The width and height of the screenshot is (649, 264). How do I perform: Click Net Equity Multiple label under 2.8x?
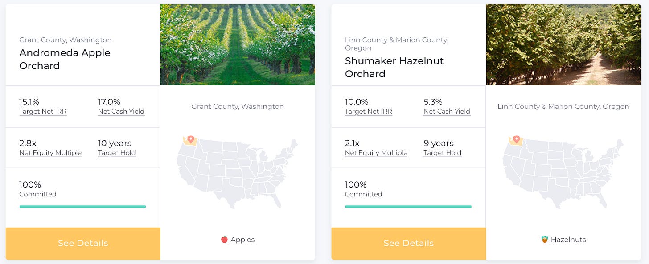[x=50, y=153]
